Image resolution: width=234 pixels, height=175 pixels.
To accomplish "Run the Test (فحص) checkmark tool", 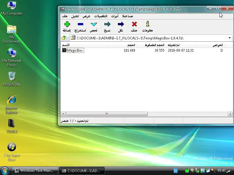I will [x=94, y=24].
